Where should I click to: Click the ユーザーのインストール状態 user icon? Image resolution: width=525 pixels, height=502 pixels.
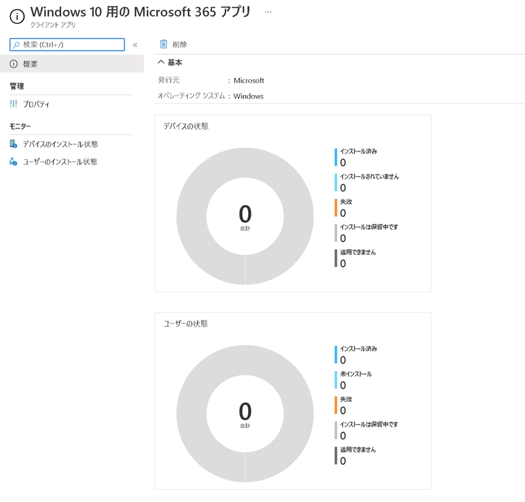tap(13, 161)
